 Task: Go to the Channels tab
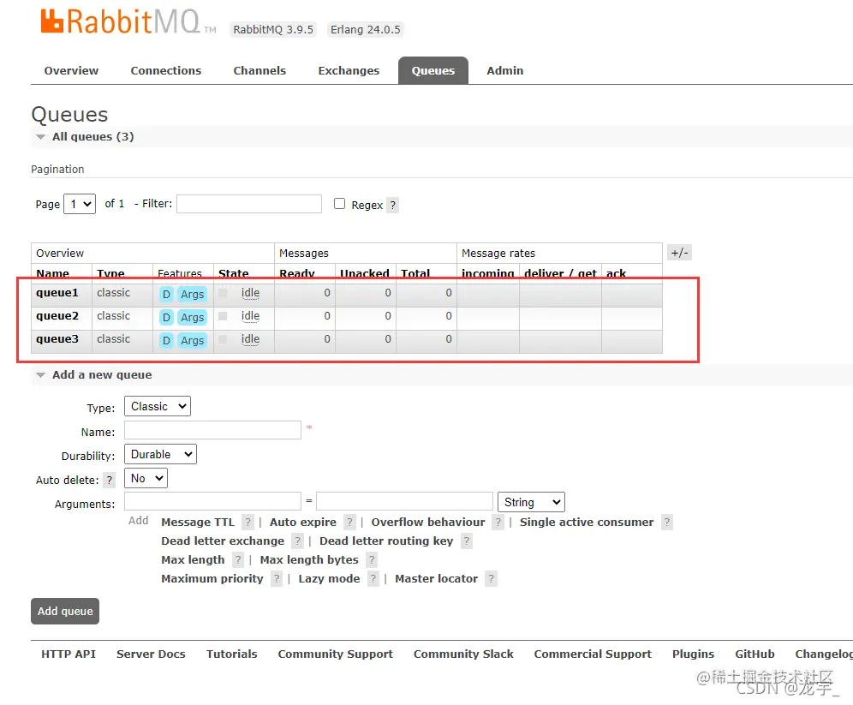[259, 71]
